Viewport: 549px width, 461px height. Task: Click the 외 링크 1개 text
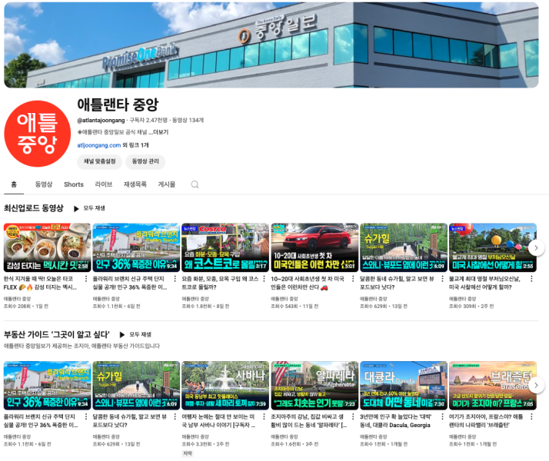[x=135, y=145]
